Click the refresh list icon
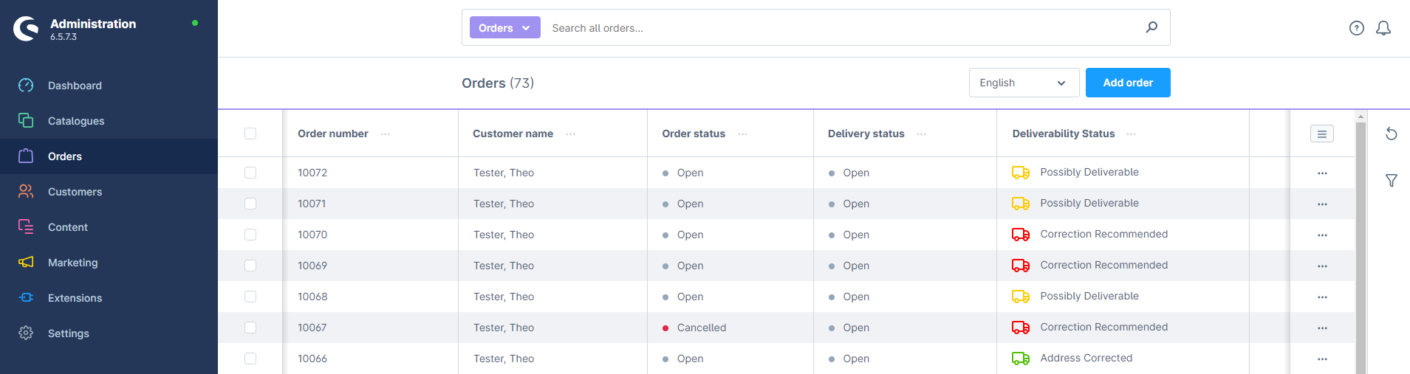 pyautogui.click(x=1391, y=134)
